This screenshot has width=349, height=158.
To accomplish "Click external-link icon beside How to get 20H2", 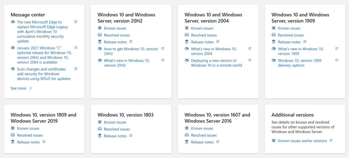I will (163, 48).
